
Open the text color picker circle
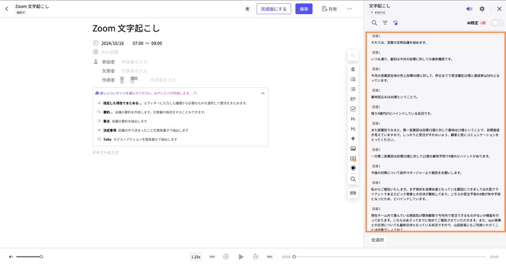(x=353, y=168)
